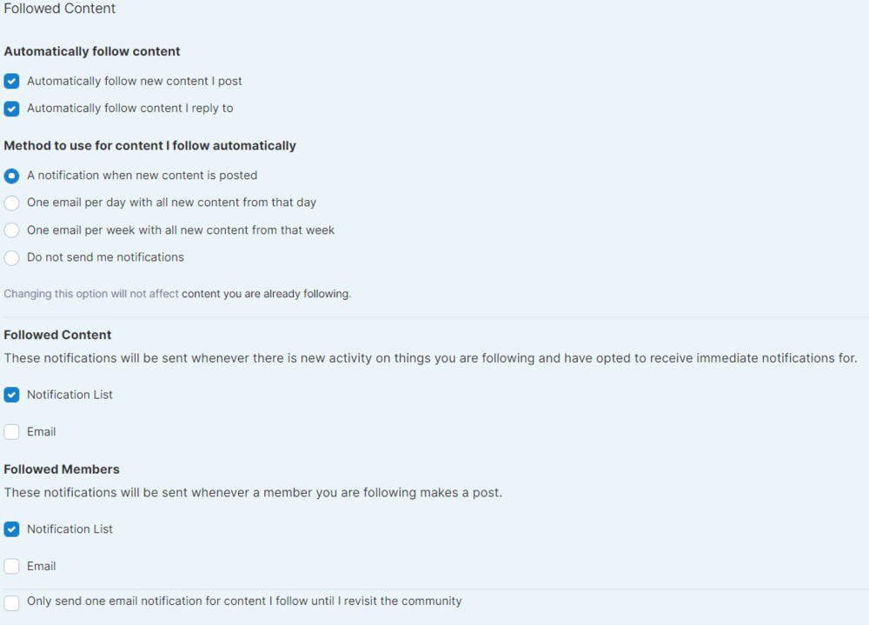869x625 pixels.
Task: Click the 'Method to use for content I follow automatically' heading
Action: [149, 146]
